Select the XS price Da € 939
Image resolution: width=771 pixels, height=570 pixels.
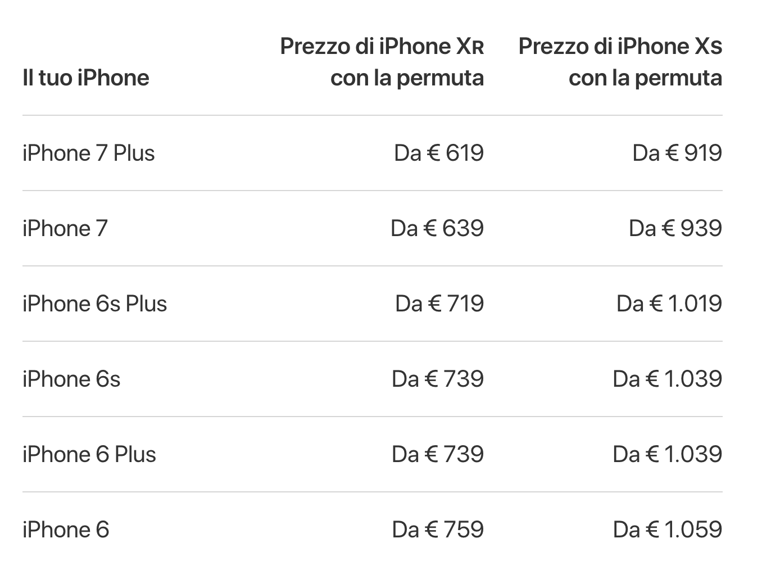675,228
